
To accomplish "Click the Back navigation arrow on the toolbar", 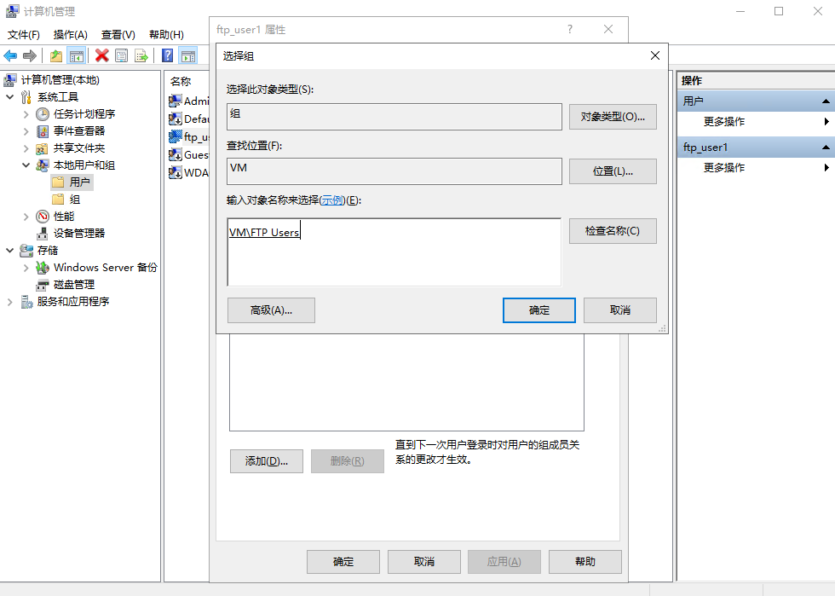I will pyautogui.click(x=11, y=55).
